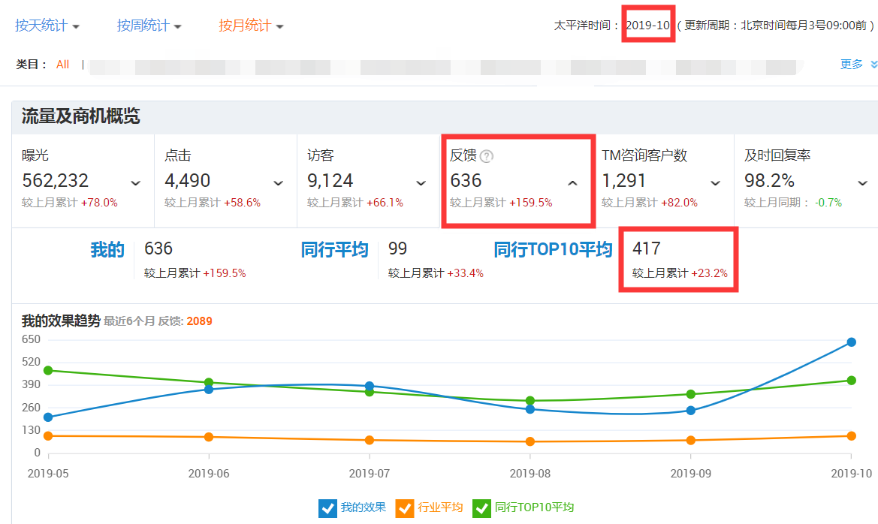The image size is (878, 524).
Task: Uncheck the 我的效果 legend checkbox
Action: pos(327,508)
